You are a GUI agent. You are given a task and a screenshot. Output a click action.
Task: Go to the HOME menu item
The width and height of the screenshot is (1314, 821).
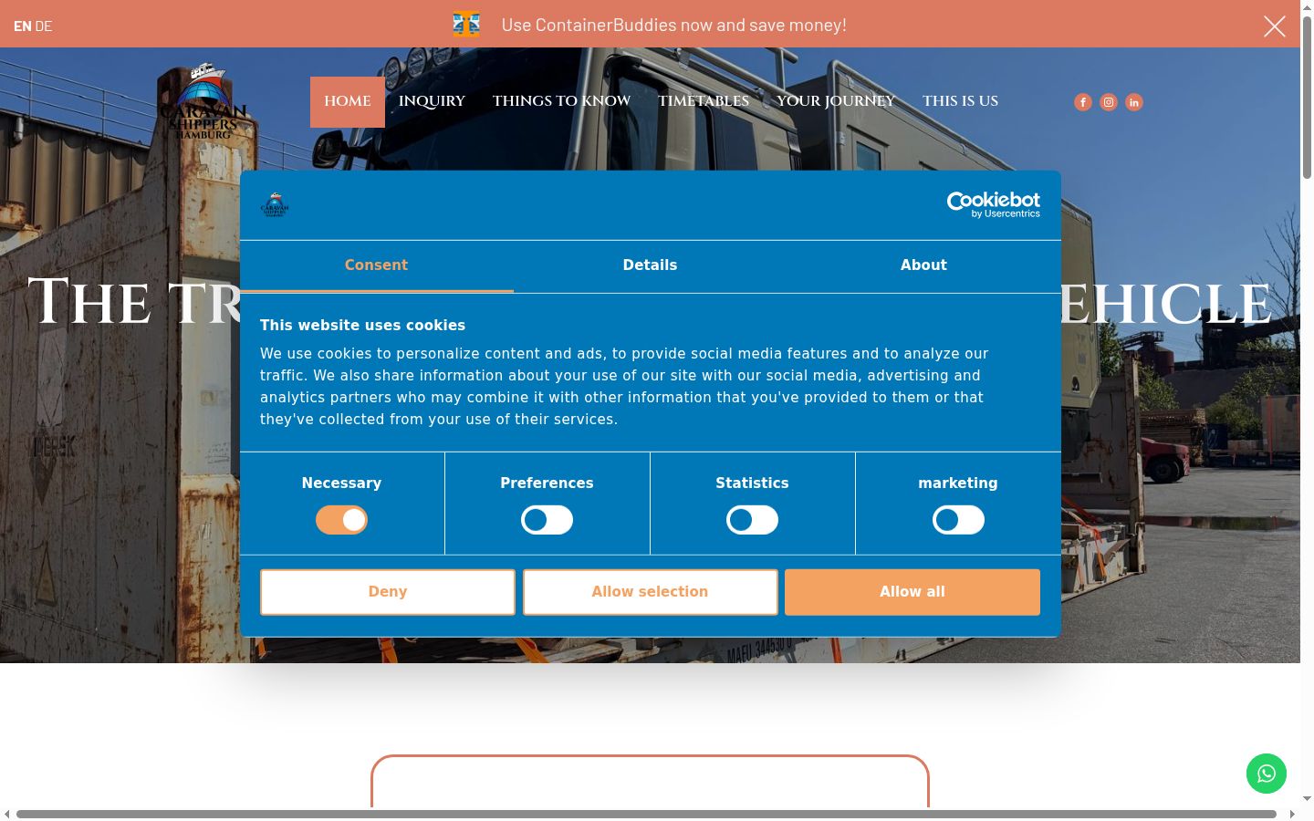point(348,102)
